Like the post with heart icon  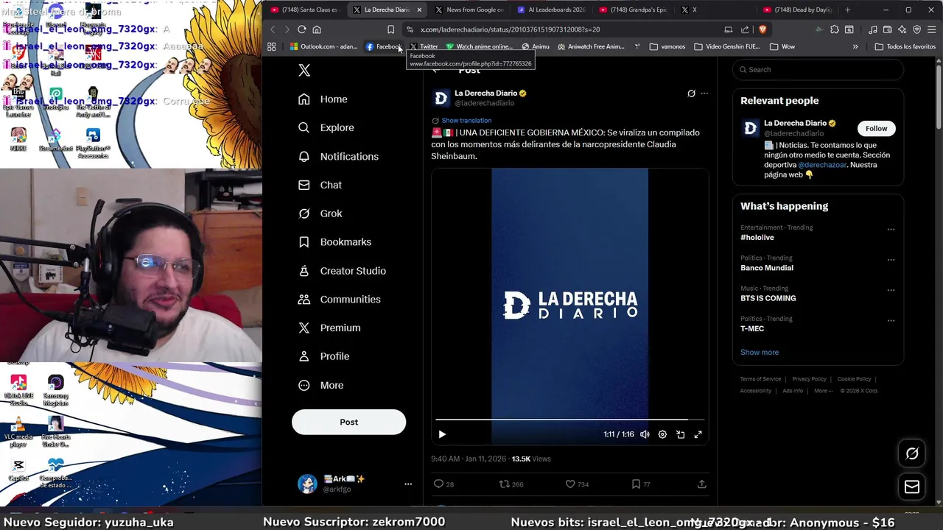point(569,484)
